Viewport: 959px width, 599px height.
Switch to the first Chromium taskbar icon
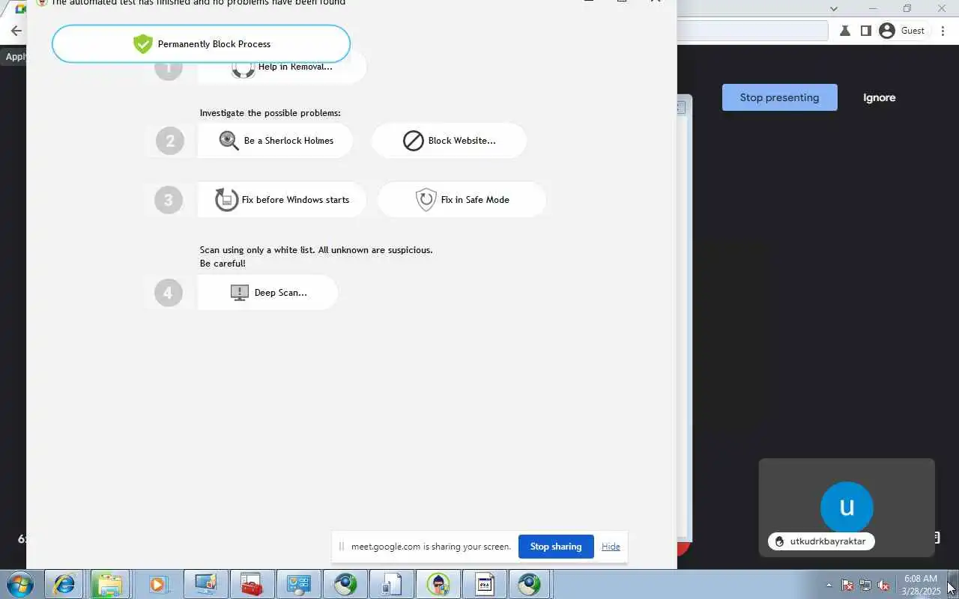pyautogui.click(x=345, y=584)
